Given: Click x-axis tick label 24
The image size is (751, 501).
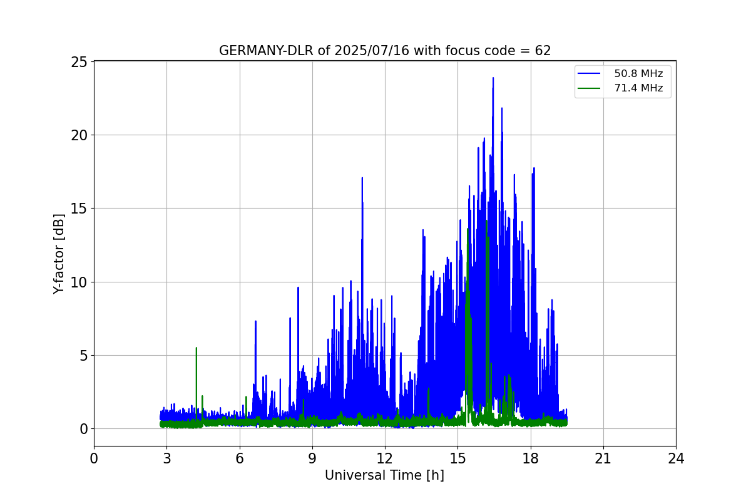Looking at the screenshot, I should (676, 458).
